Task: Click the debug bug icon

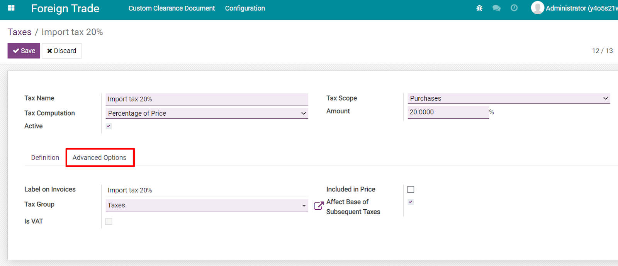Action: (x=479, y=8)
